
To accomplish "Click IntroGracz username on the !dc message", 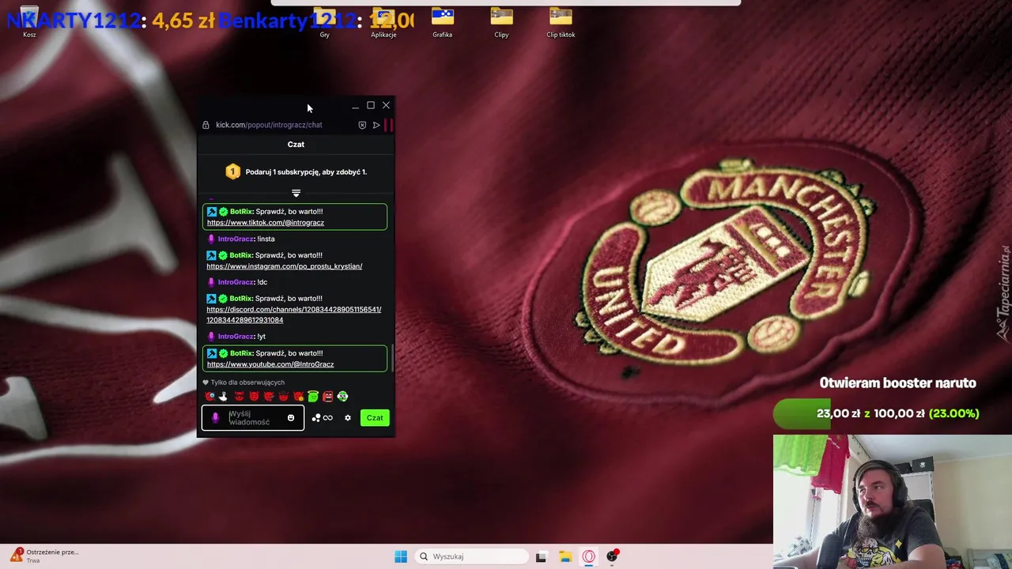I will 236,282.
